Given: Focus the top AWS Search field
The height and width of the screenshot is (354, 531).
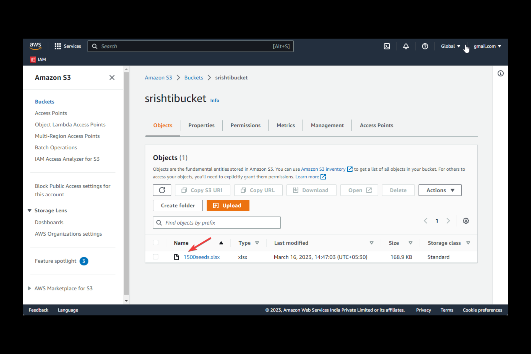Looking at the screenshot, I should [191, 46].
